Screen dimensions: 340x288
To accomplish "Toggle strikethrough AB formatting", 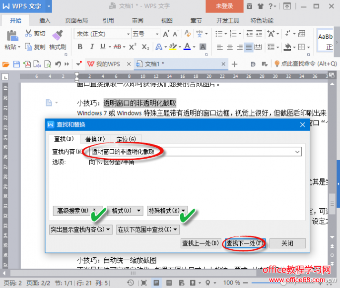I will point(117,47).
